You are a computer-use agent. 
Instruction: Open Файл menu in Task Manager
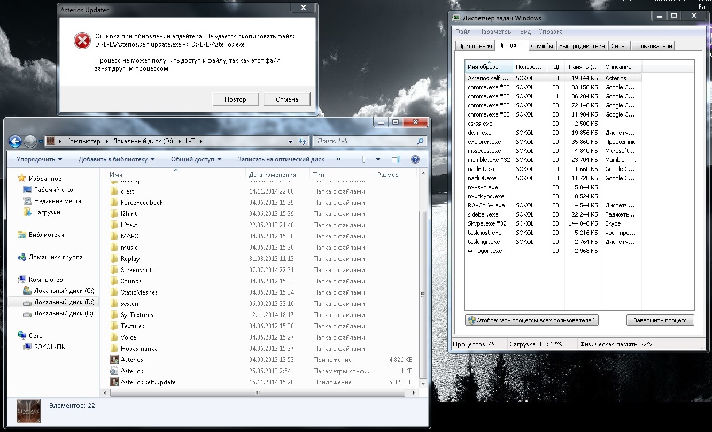tap(463, 32)
